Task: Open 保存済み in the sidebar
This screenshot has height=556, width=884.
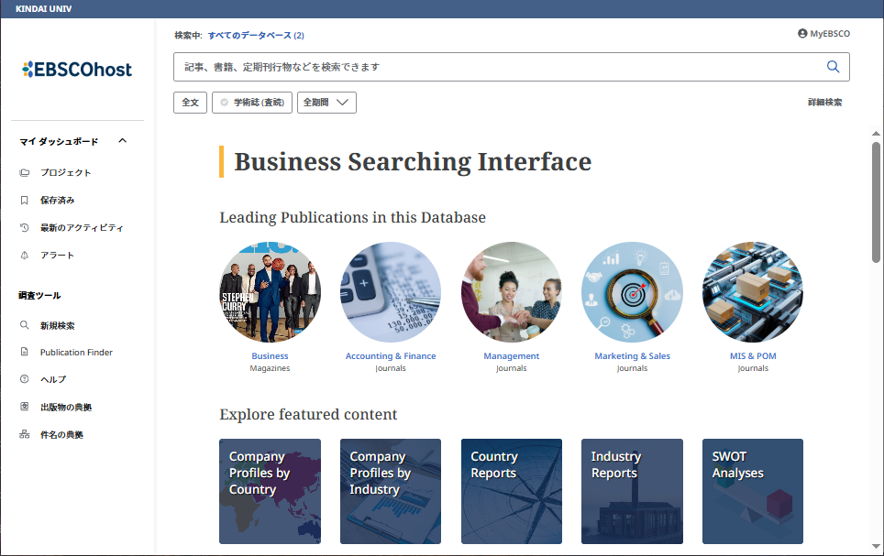Action: [57, 200]
